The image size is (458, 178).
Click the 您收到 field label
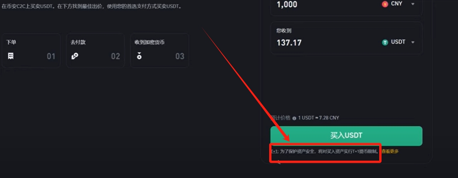coord(283,30)
